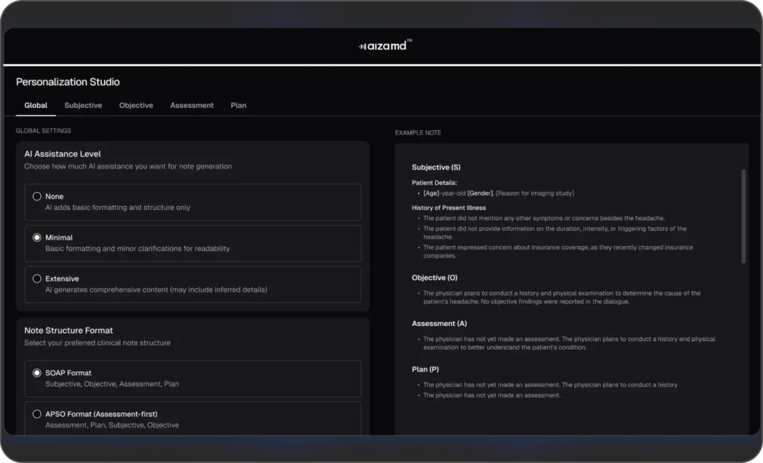This screenshot has width=763, height=463.
Task: Select the Assessment tab
Action: [x=191, y=106]
